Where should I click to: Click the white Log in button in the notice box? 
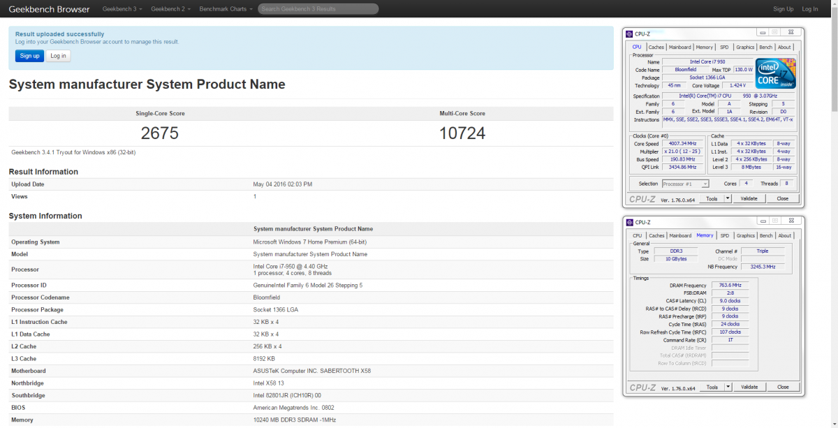(59, 56)
